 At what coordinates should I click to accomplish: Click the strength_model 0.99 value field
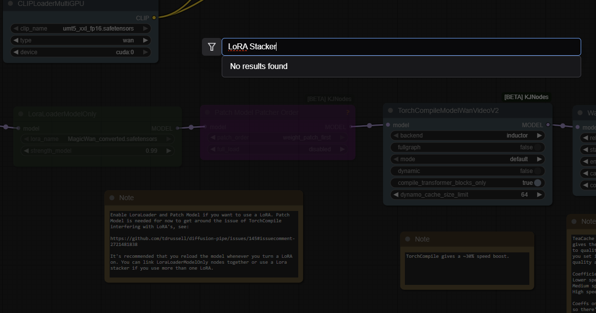pyautogui.click(x=98, y=151)
